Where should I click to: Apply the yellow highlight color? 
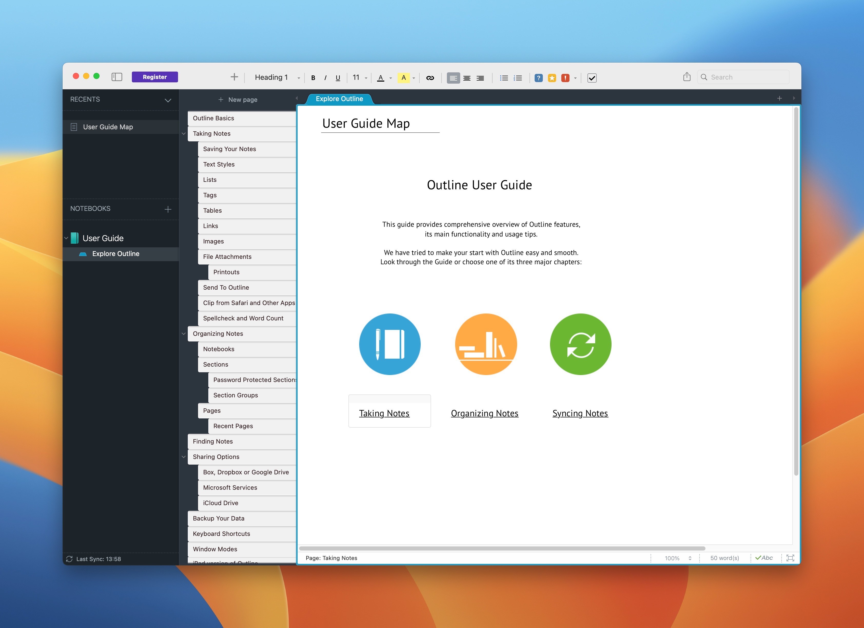tap(404, 78)
